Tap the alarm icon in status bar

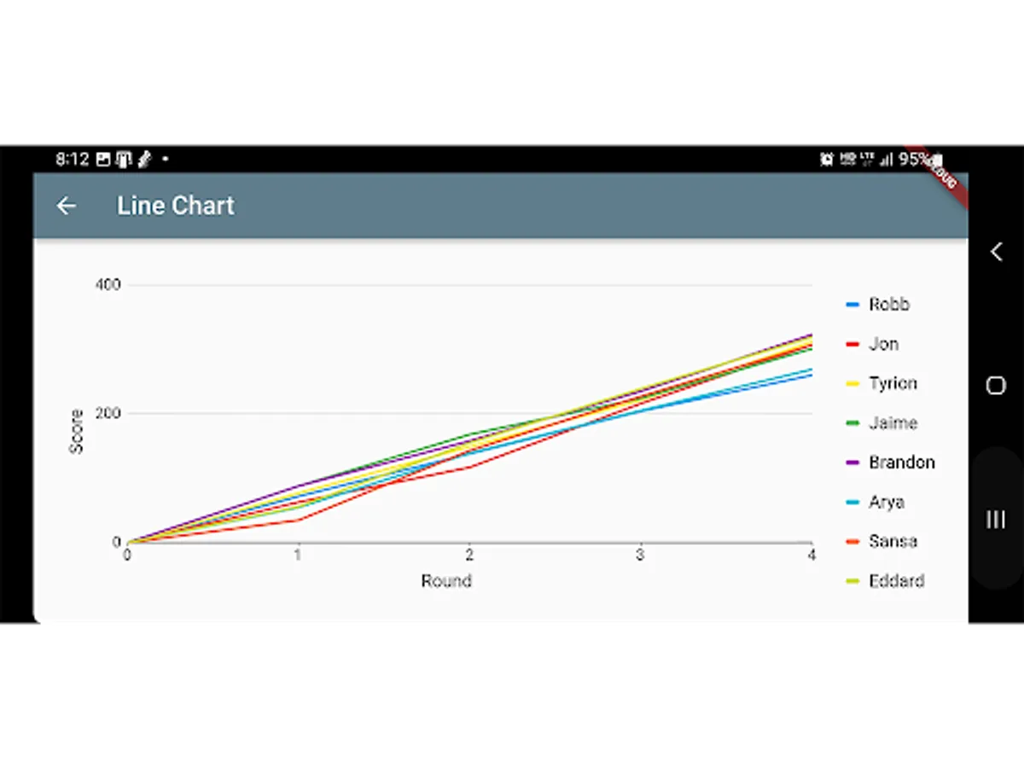pos(826,159)
